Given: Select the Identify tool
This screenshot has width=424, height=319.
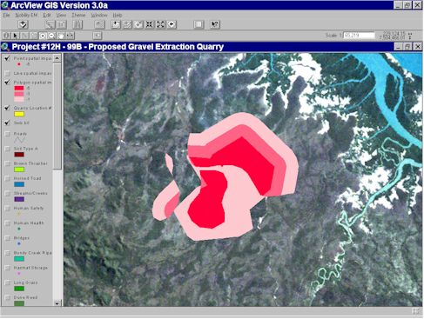Looking at the screenshot, I should point(6,36).
